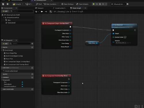The image size is (144, 108).
Task: Click Hide Unrelated in toolbar
Action: point(50,4)
